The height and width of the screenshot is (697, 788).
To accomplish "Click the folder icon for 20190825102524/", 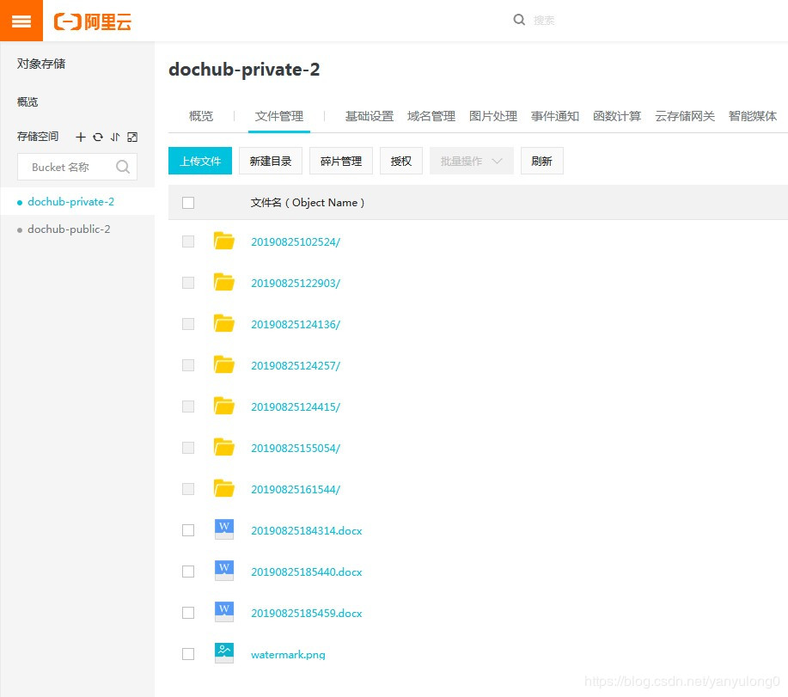I will tap(224, 242).
